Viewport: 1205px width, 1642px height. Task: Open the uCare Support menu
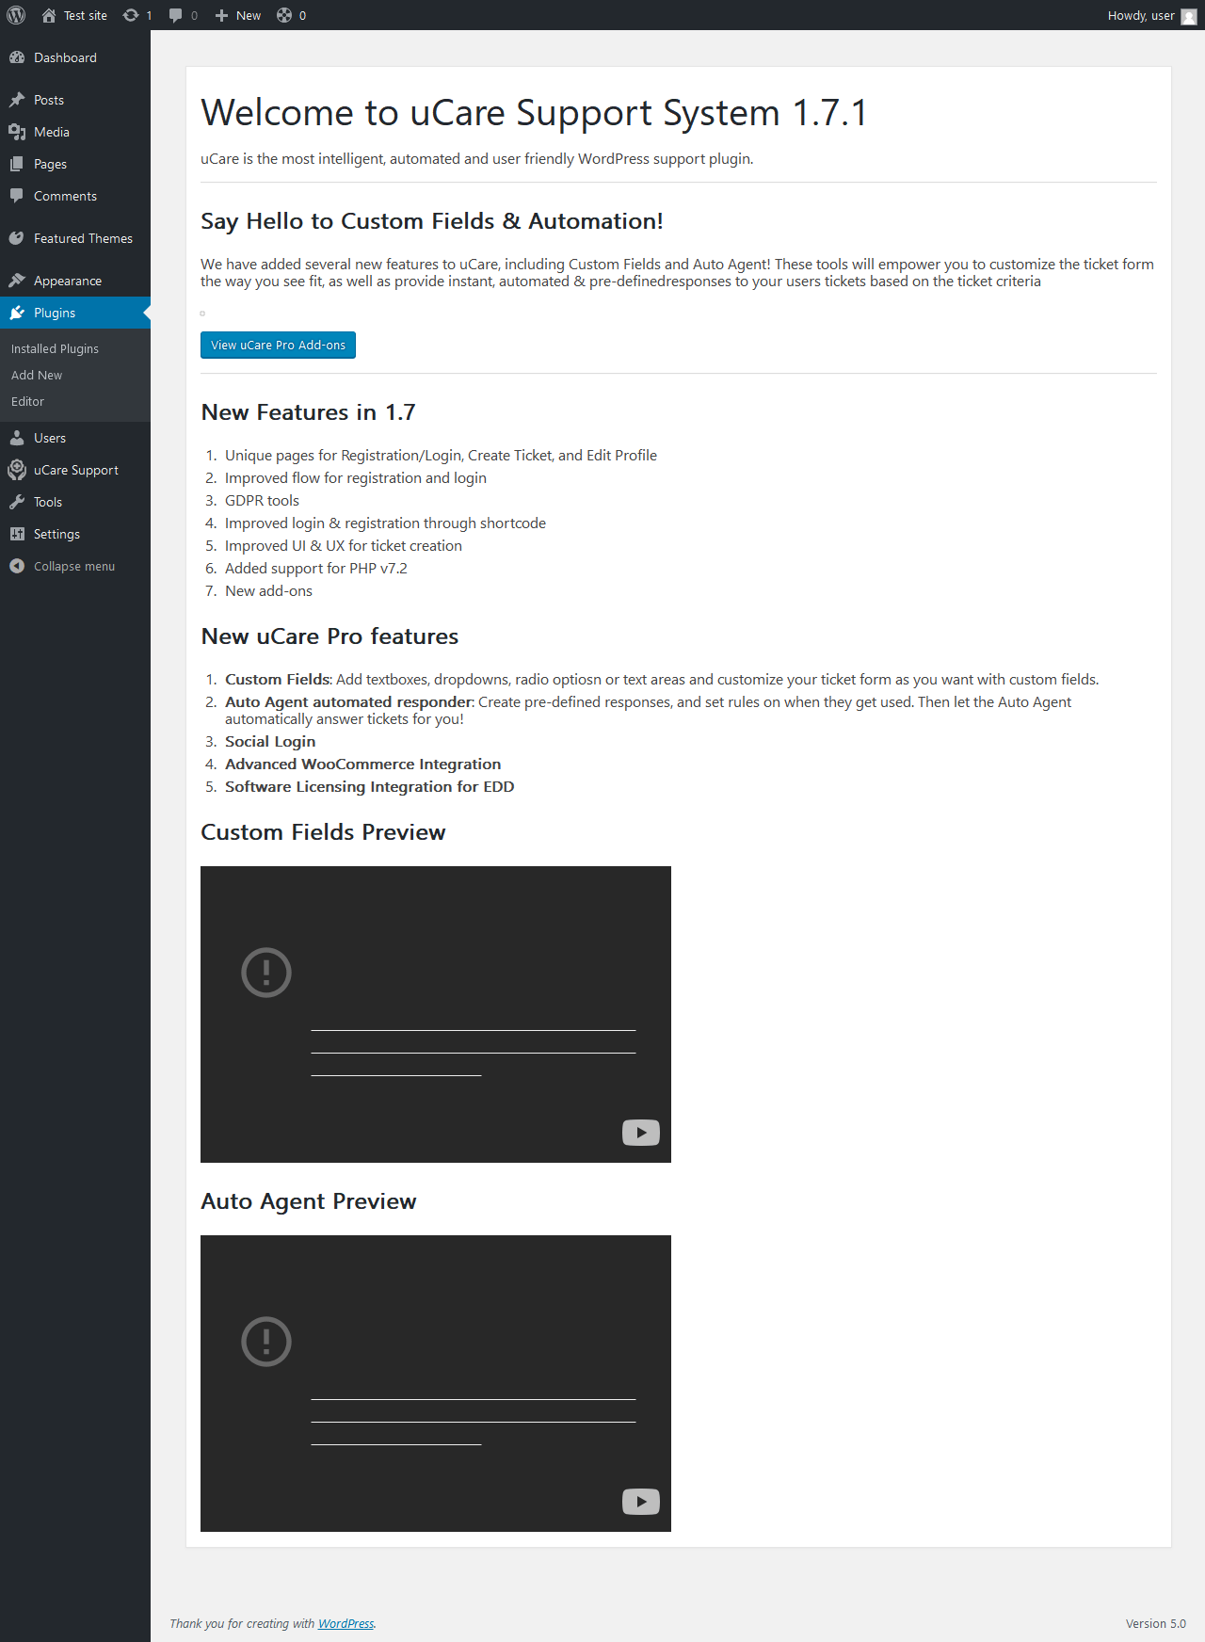[x=75, y=470]
